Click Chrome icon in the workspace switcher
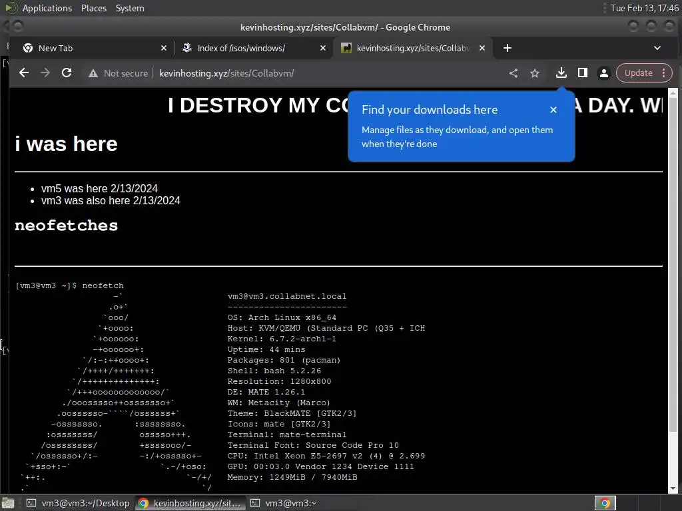This screenshot has width=682, height=511. [605, 503]
